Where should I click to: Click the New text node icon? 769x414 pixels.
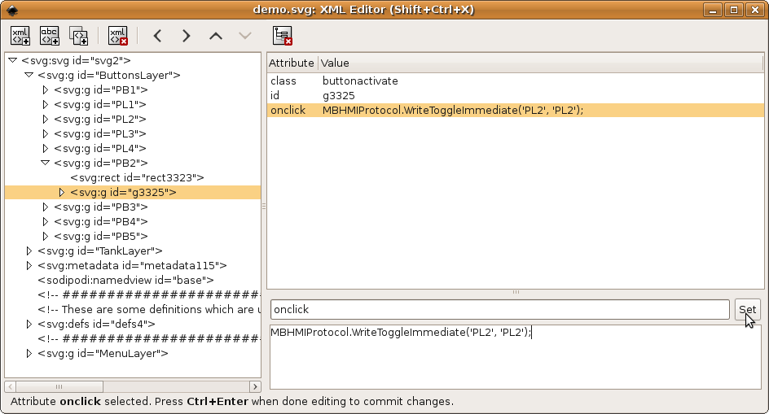(x=50, y=36)
